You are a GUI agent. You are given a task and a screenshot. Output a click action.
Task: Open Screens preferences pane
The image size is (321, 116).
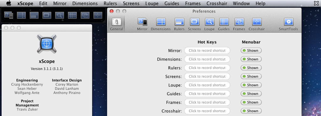tap(194, 24)
